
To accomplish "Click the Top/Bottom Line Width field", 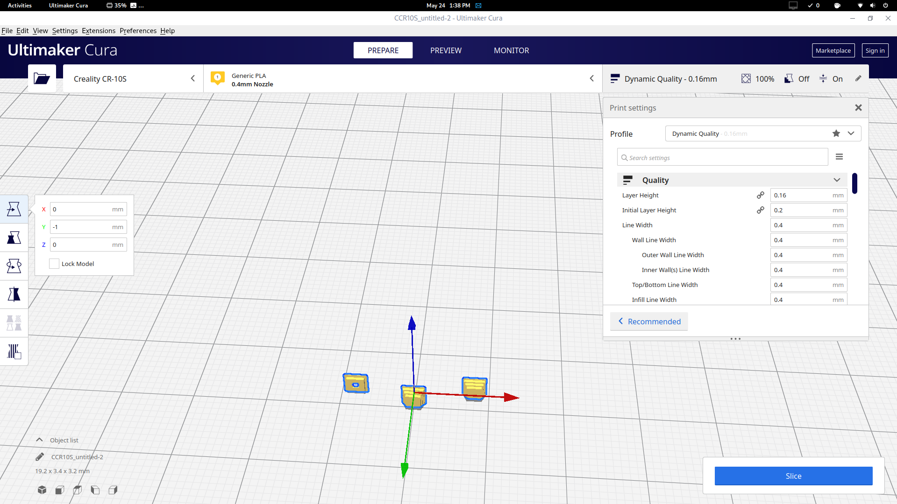I will click(809, 285).
